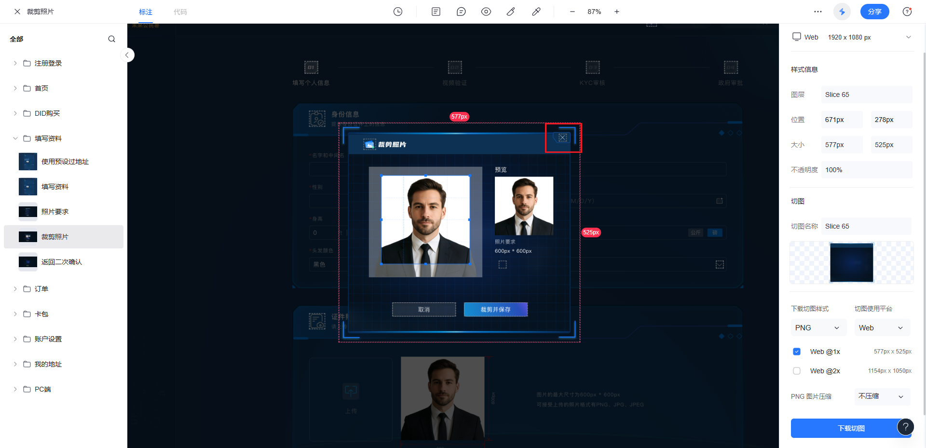
Task: Click the 分享 share button
Action: [875, 12]
